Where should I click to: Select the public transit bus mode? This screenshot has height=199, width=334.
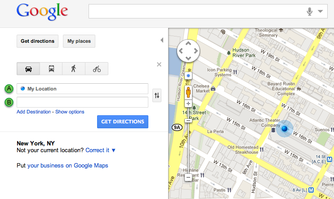[51, 69]
